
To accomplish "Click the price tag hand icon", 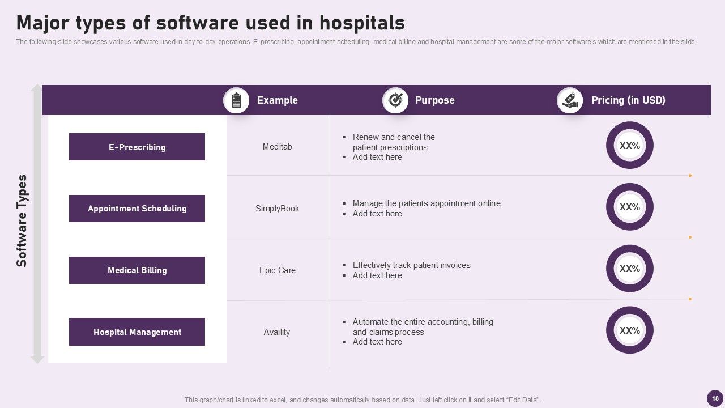I will (x=569, y=100).
